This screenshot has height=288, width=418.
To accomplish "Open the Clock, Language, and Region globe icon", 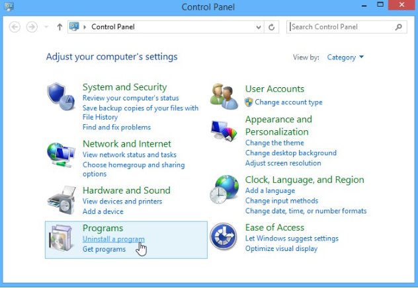I will (x=224, y=190).
